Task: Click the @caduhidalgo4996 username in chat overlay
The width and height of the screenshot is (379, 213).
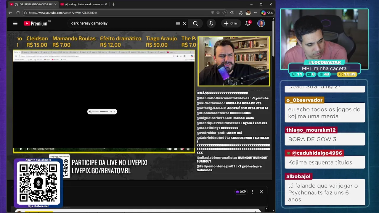Action: click(314, 153)
